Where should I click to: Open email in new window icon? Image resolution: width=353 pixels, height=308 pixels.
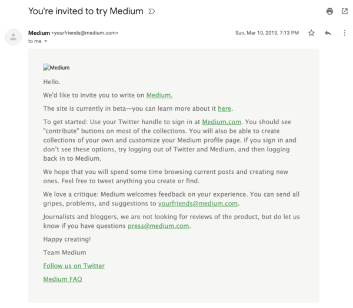(x=344, y=11)
